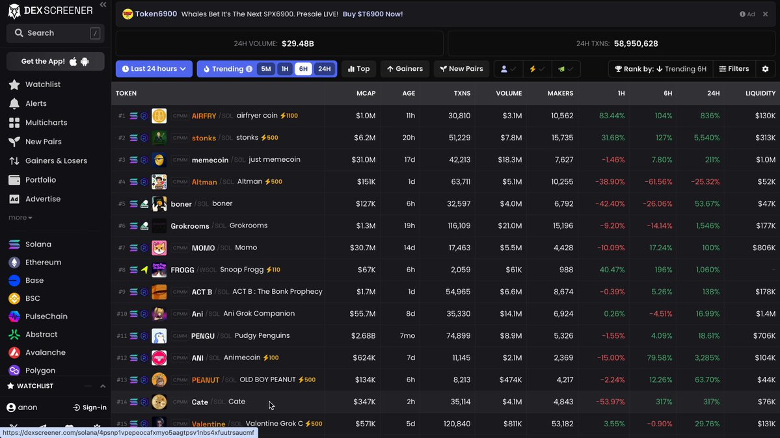Click the stonks token thumbnail
Viewport: 780px width, 438px height.
coord(159,138)
